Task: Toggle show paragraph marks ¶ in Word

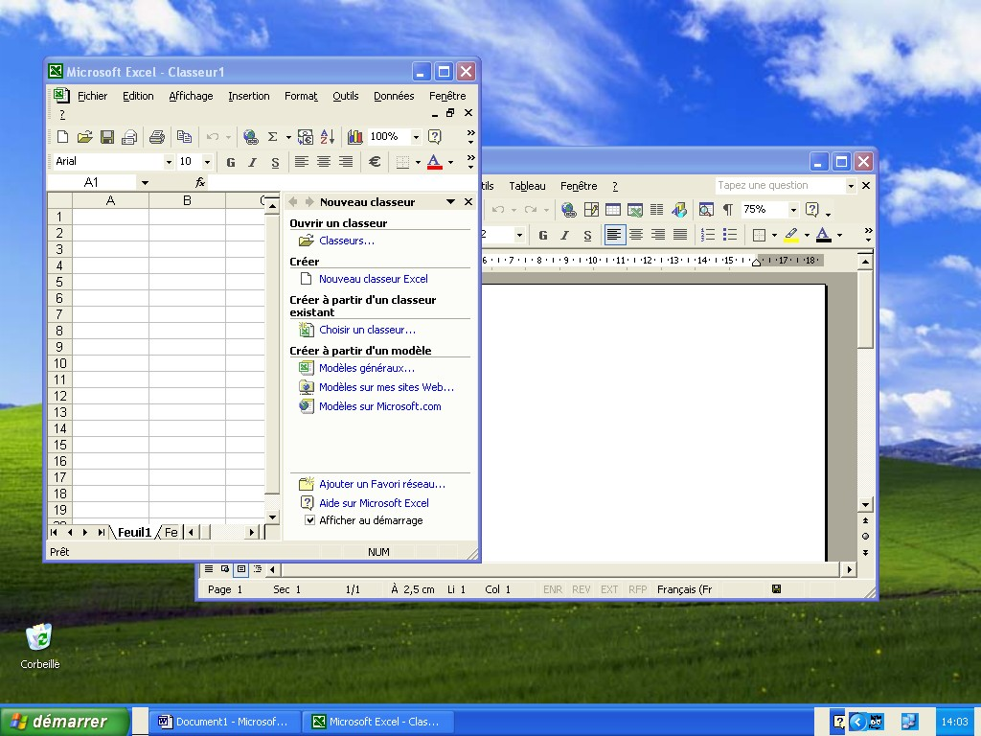Action: point(728,209)
